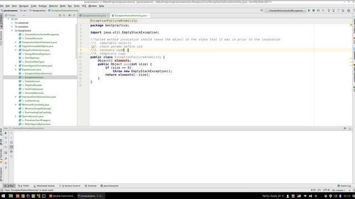The height and width of the screenshot is (199, 355).
Task: Click the red X close icon in the Run panel
Action: click(x=6, y=163)
